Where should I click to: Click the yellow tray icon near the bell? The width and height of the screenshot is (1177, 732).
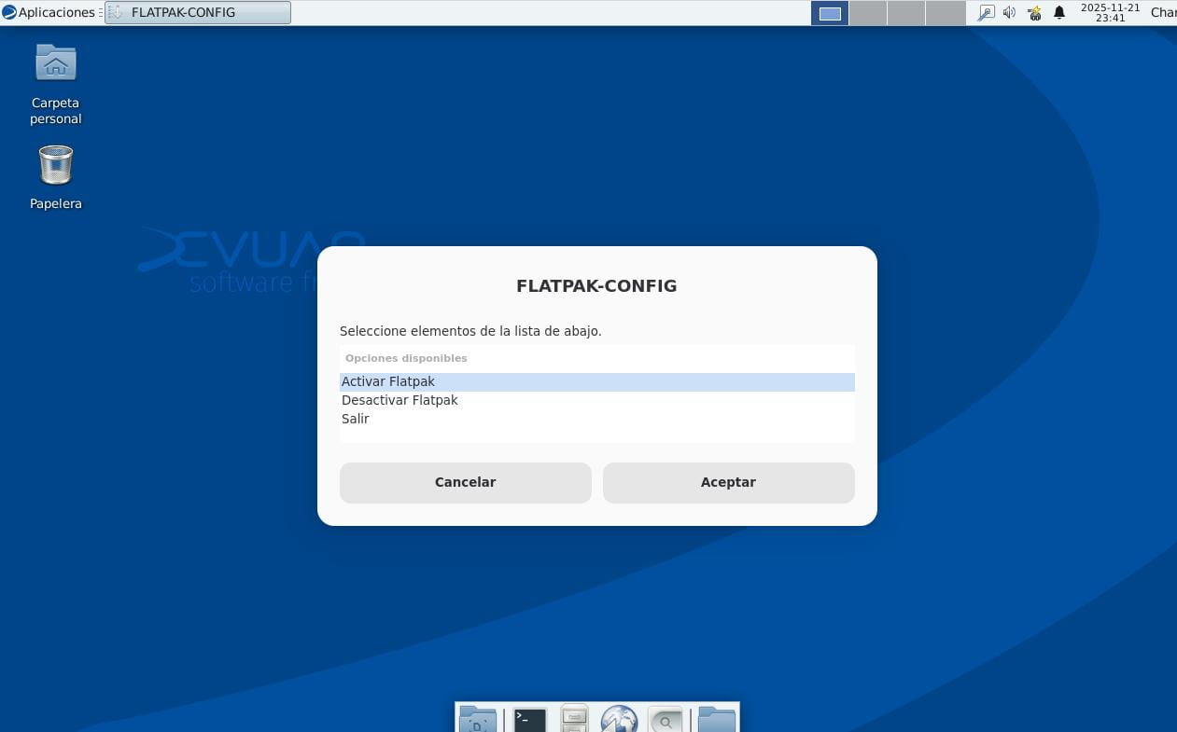pos(1032,12)
